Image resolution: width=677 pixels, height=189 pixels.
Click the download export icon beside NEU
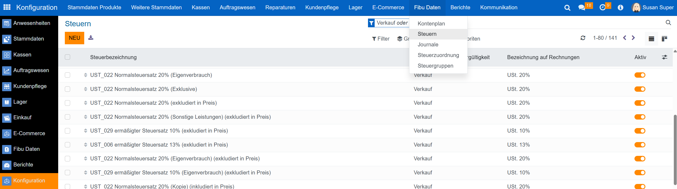91,38
